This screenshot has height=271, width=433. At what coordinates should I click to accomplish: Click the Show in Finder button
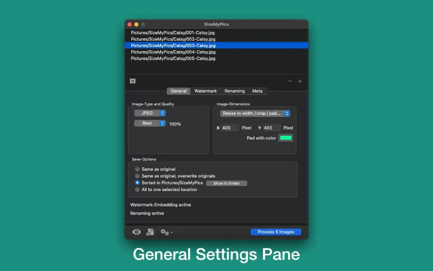[227, 183]
